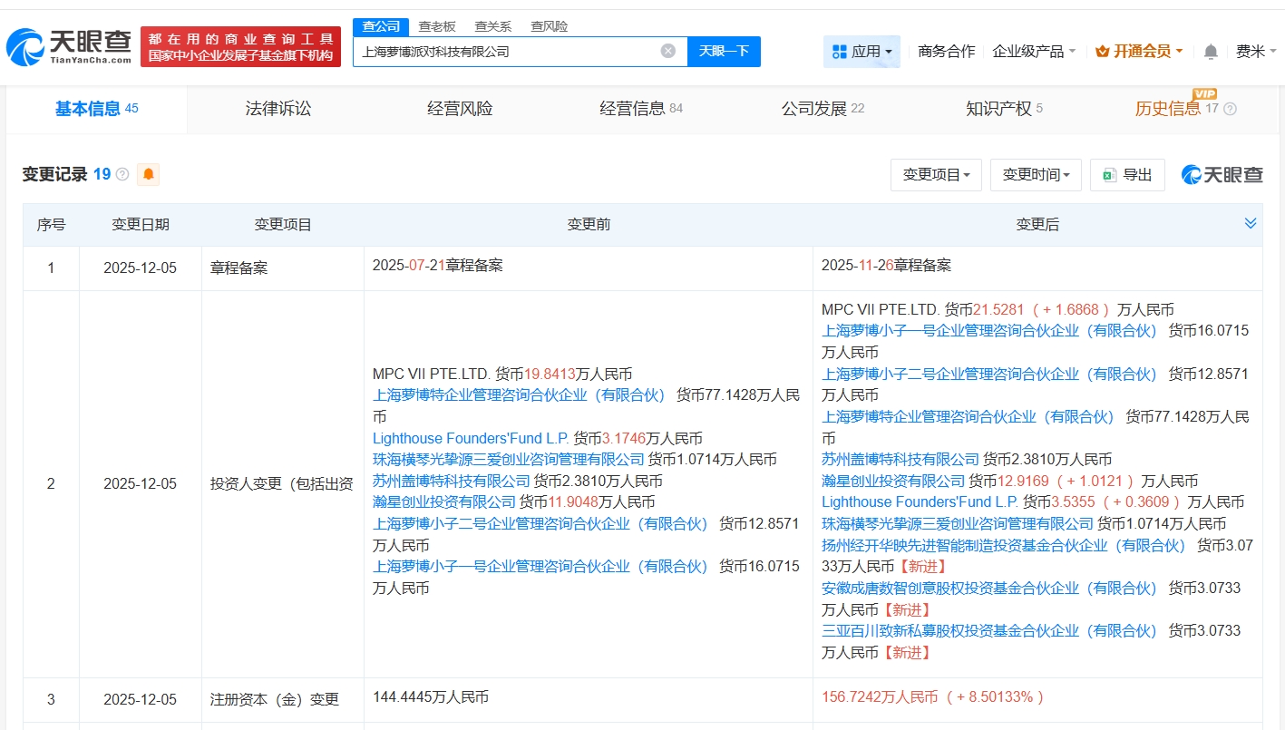Open the 变更时间 filter dropdown

(x=1036, y=175)
